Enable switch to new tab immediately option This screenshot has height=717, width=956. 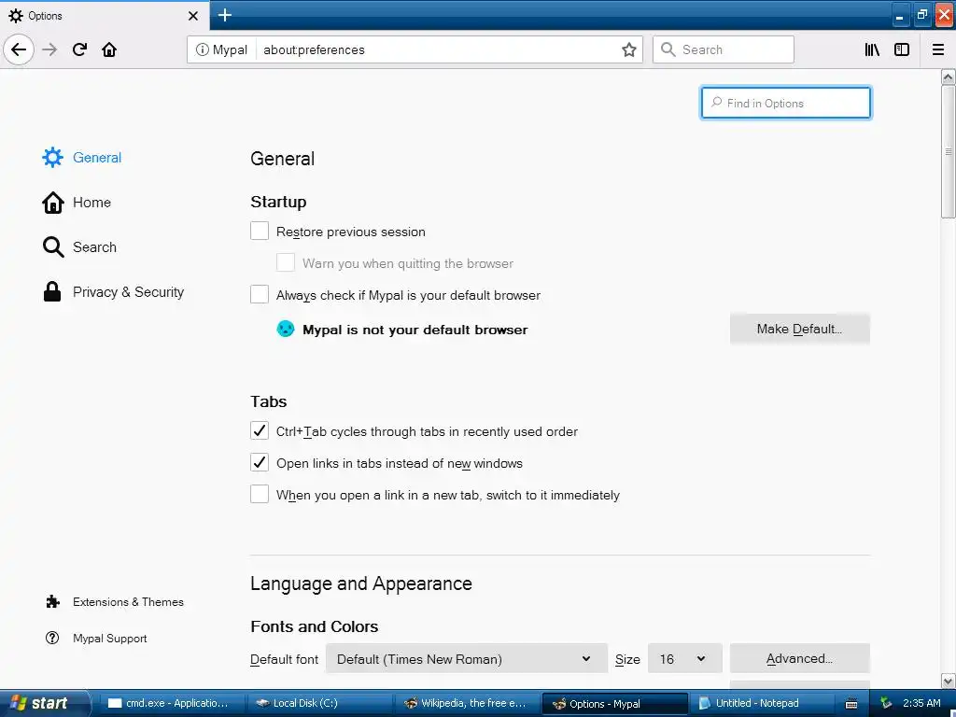[260, 494]
